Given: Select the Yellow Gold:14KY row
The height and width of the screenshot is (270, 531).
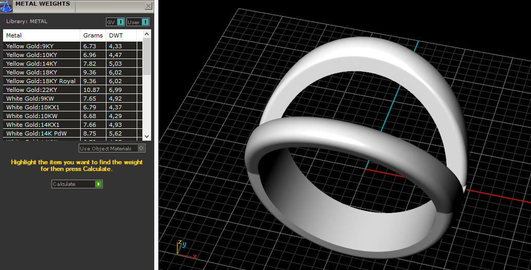Looking at the screenshot, I should click(x=72, y=64).
